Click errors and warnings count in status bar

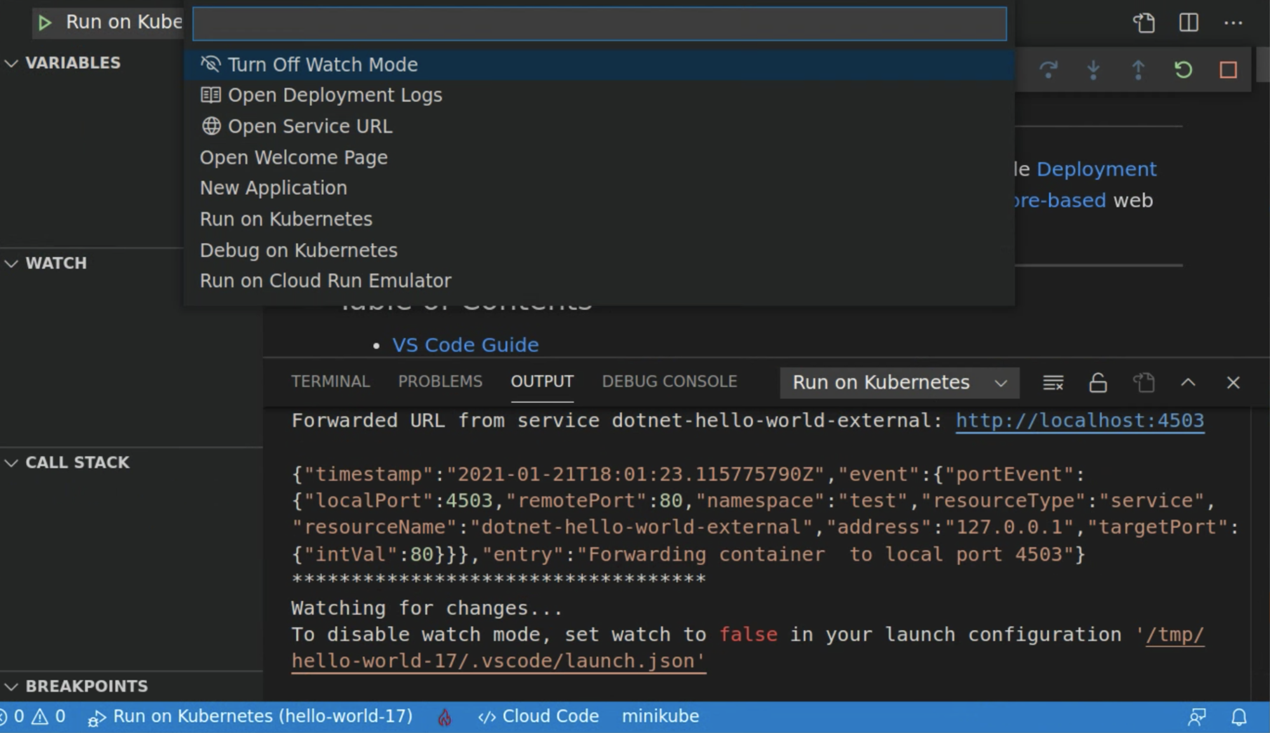(x=33, y=716)
